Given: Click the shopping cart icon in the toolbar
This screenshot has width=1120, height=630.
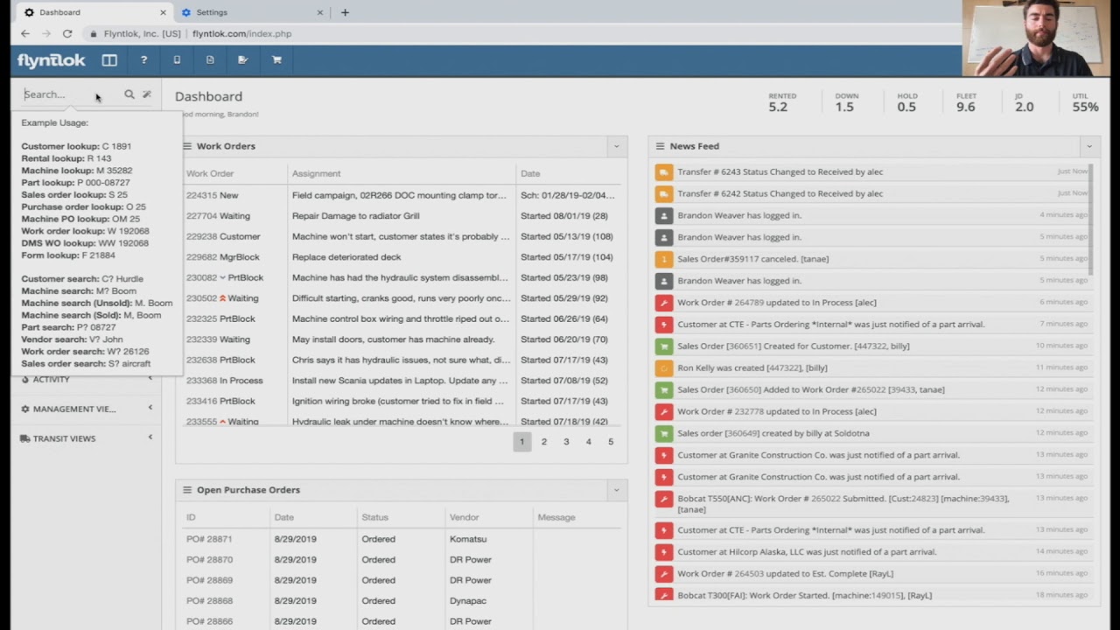Looking at the screenshot, I should (276, 59).
